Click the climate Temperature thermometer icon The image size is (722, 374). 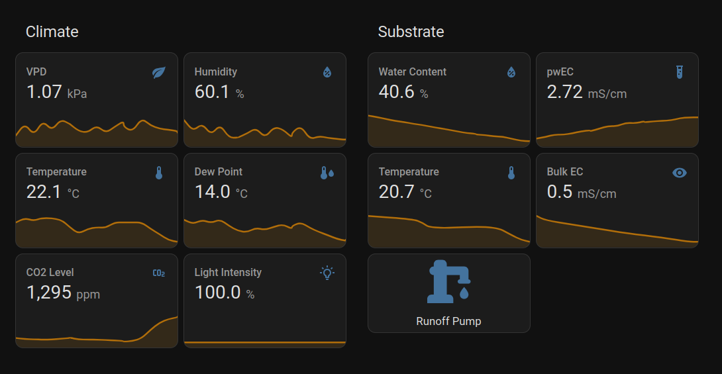(x=159, y=173)
